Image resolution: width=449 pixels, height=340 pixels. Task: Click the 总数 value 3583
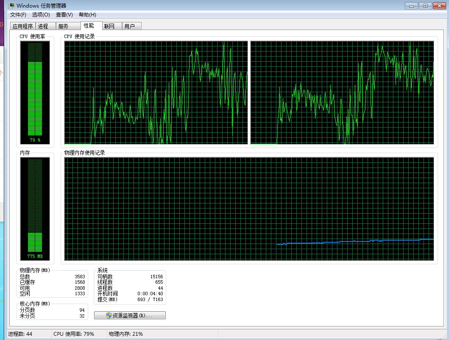[80, 277]
